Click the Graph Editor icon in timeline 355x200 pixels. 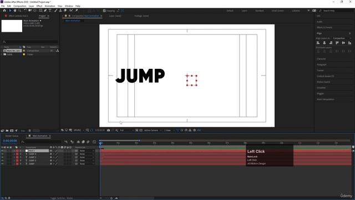[94, 142]
